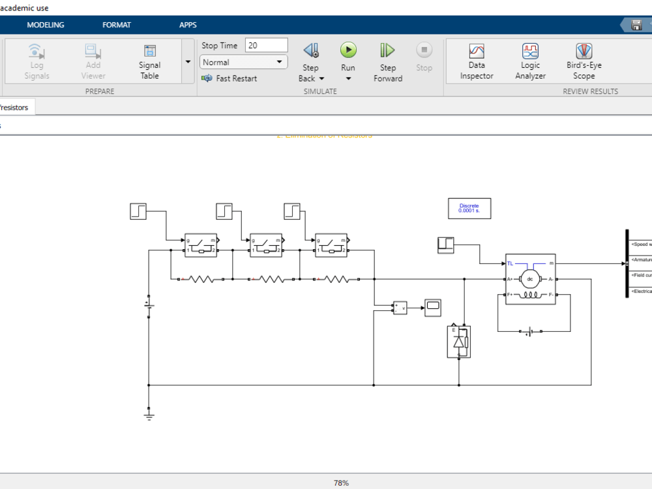Click the Stop simulation button
The width and height of the screenshot is (652, 489).
coord(424,57)
